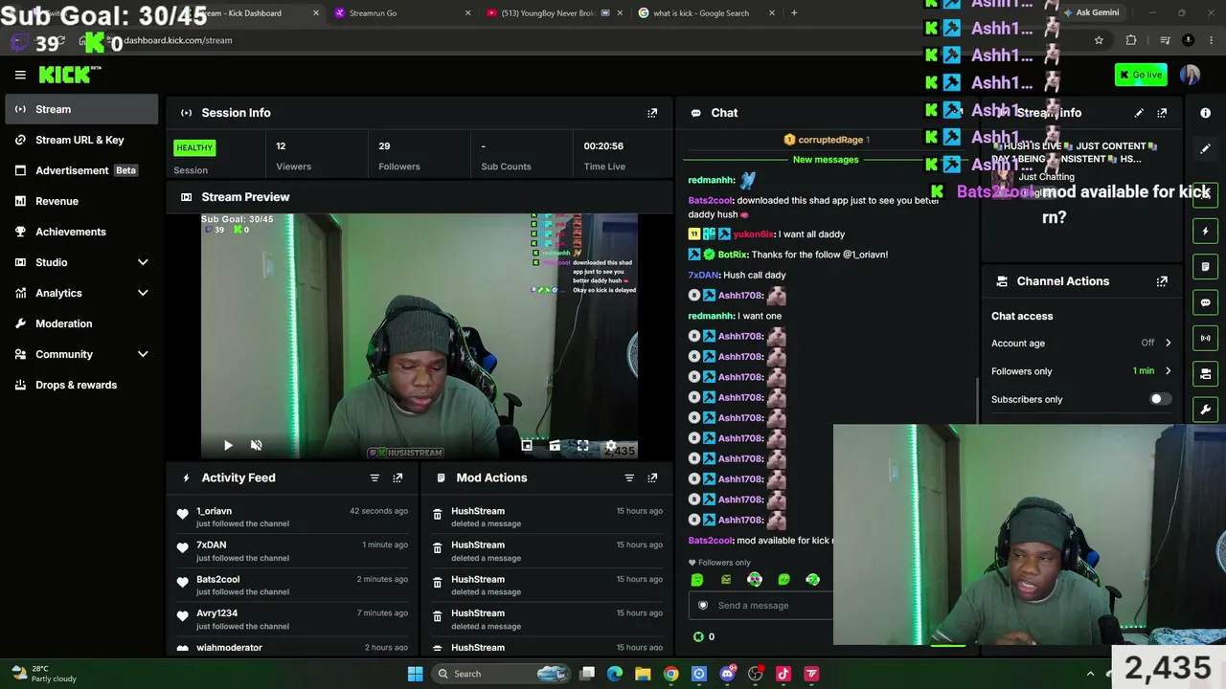The image size is (1226, 689).
Task: Pop out the Channel Actions panel
Action: 1162,281
